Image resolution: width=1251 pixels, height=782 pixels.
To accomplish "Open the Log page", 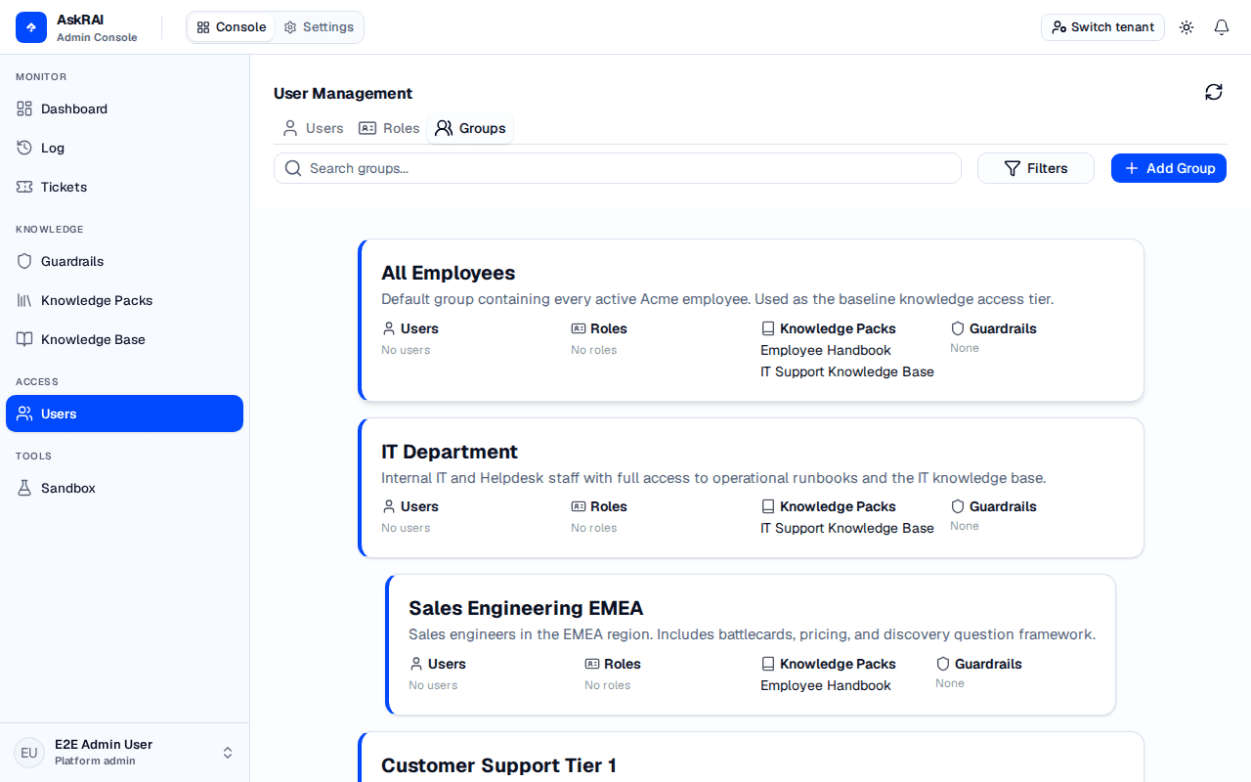I will pos(124,148).
